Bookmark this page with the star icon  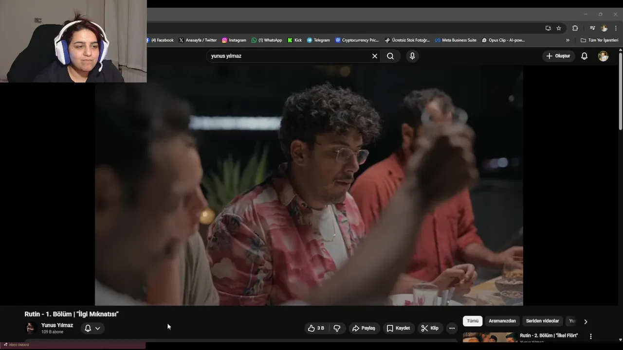point(559,28)
